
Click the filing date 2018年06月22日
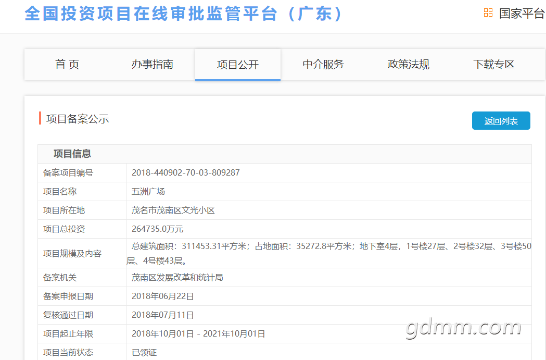coord(162,296)
